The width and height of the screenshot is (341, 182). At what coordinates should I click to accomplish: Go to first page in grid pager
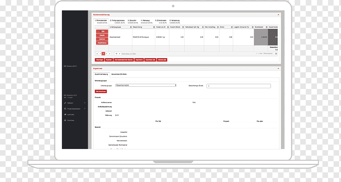pyautogui.click(x=97, y=54)
